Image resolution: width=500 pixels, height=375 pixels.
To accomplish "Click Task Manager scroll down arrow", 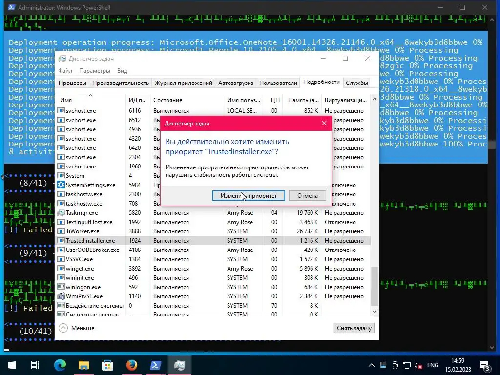I will tap(375, 312).
